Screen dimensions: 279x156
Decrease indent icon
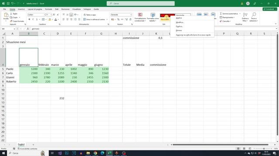(75, 19)
